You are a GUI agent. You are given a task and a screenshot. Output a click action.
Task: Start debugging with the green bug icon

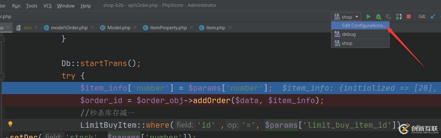[378, 17]
